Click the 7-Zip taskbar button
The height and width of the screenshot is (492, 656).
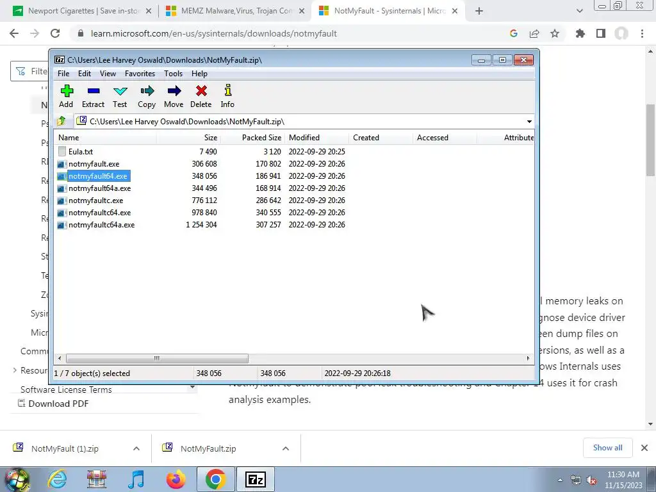[256, 479]
